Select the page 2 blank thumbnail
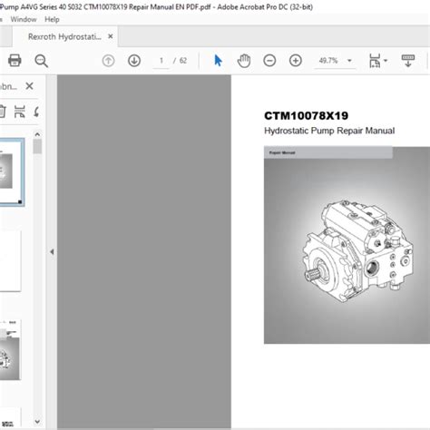The width and height of the screenshot is (430, 430). (10, 261)
